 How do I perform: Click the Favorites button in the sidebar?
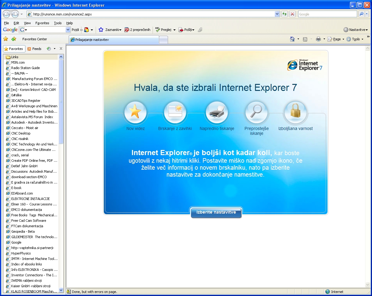tap(14, 49)
